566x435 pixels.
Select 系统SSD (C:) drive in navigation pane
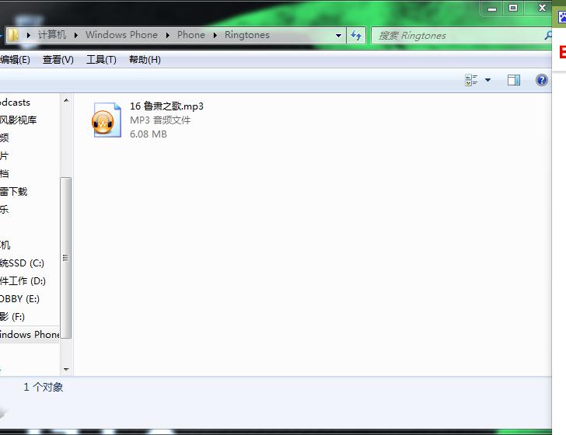point(22,263)
